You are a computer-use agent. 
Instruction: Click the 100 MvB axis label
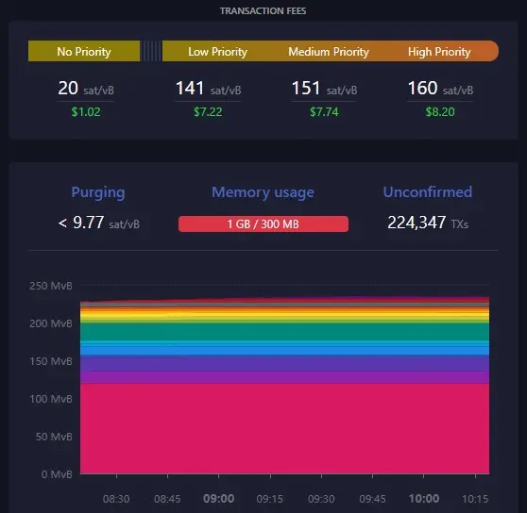(51, 399)
